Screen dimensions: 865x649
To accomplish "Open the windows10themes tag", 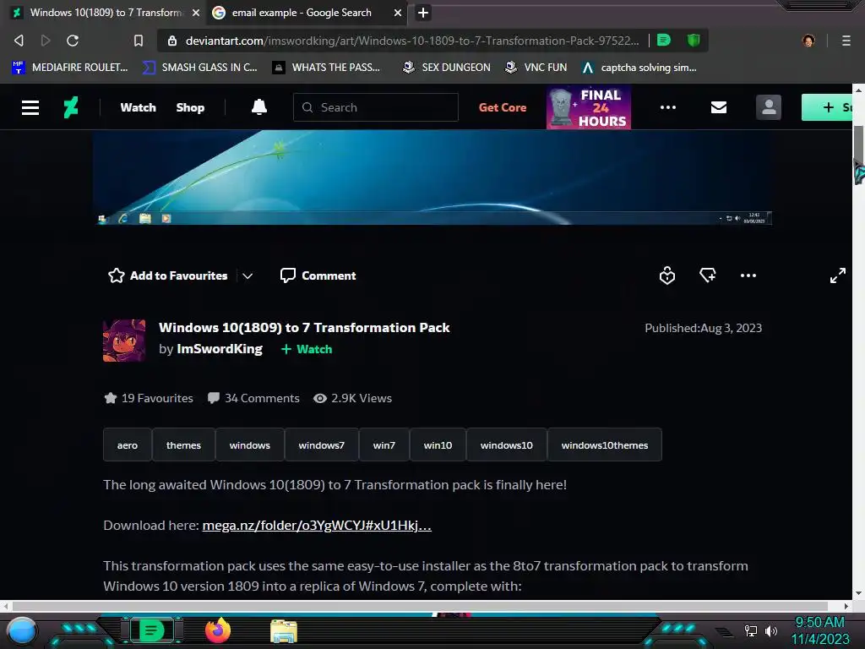I will [x=605, y=444].
